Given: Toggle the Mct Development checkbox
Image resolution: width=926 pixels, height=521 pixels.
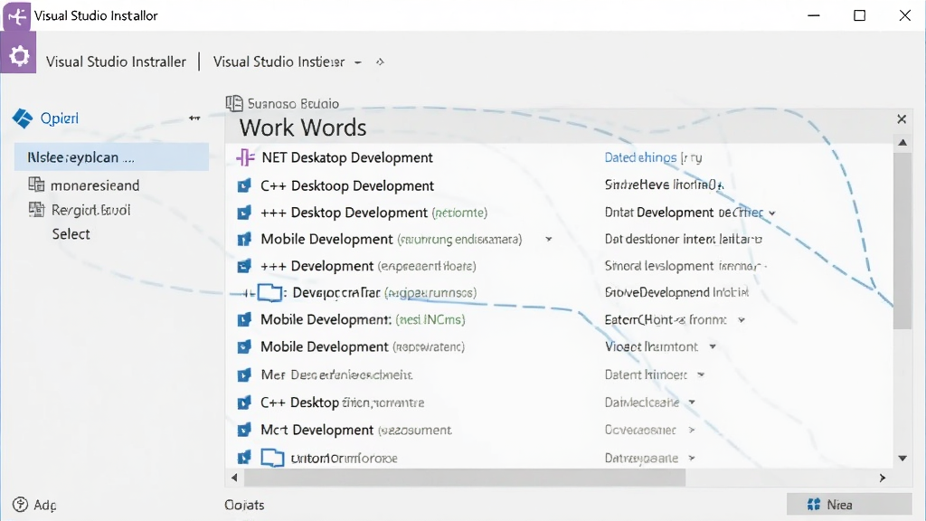Looking at the screenshot, I should coord(244,430).
